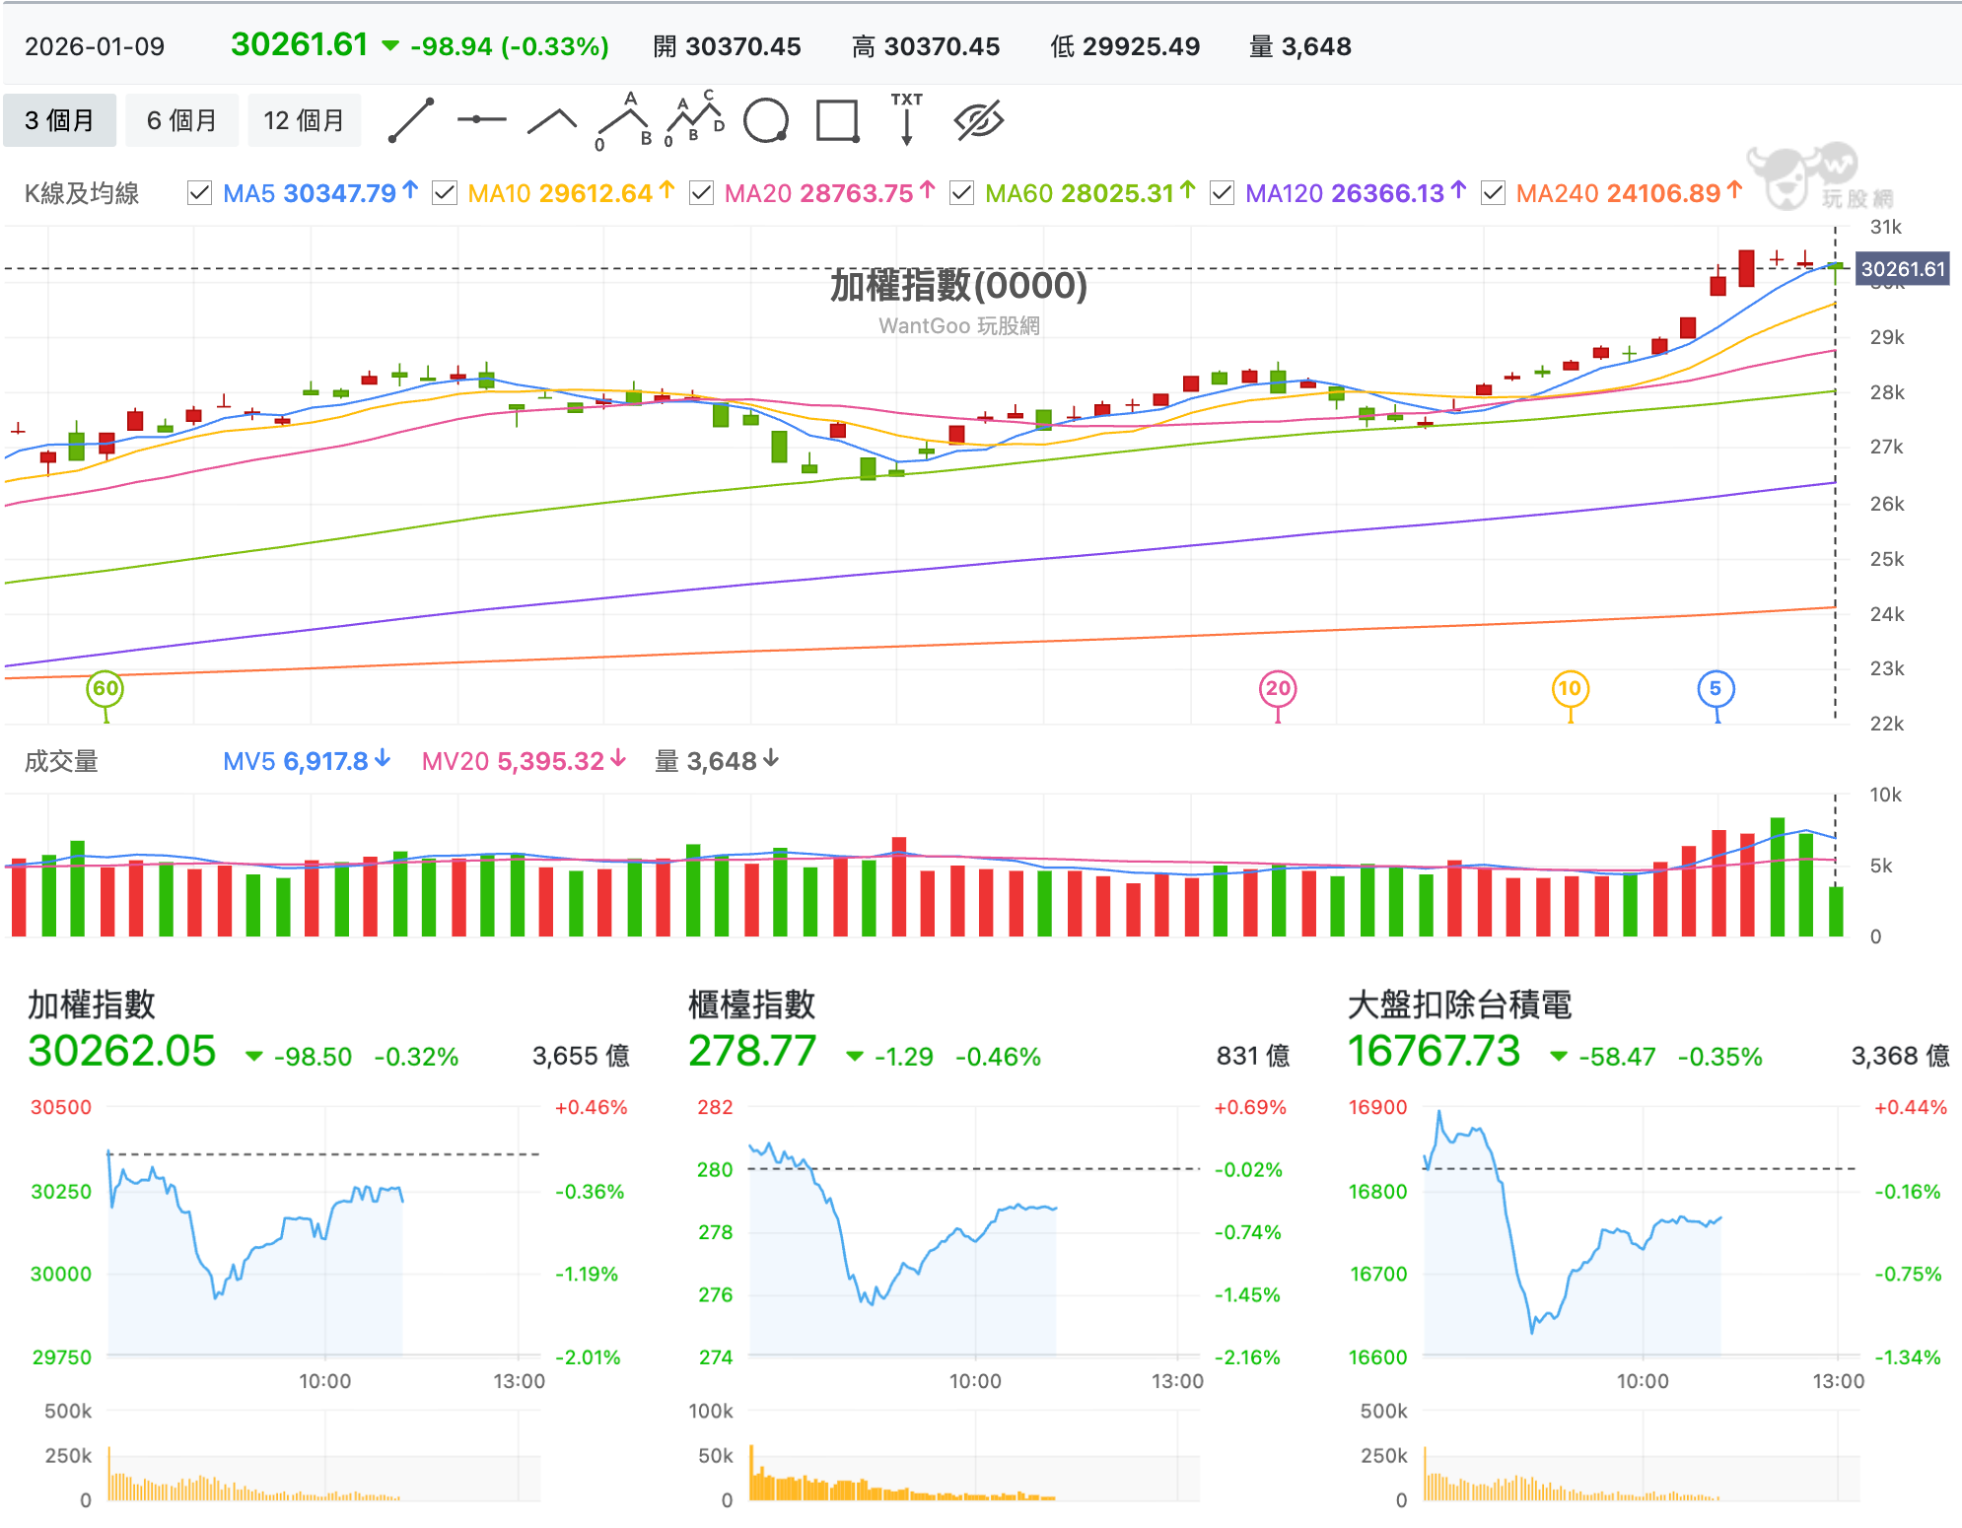
Task: Switch to the 12 個月 range tab
Action: point(304,120)
